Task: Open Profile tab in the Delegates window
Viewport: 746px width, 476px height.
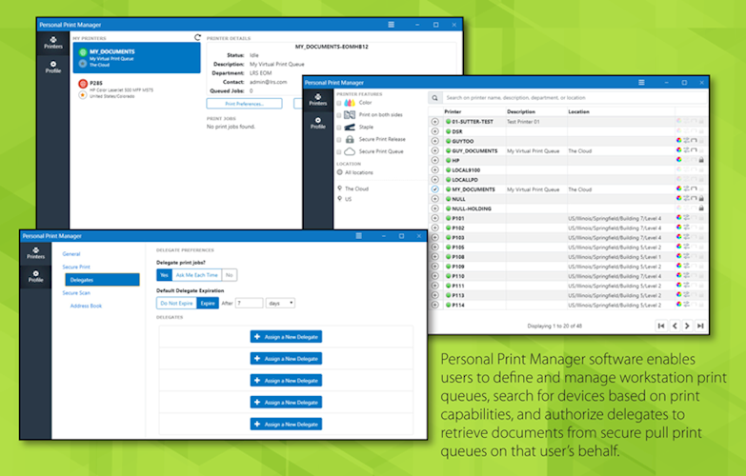Action: point(35,276)
